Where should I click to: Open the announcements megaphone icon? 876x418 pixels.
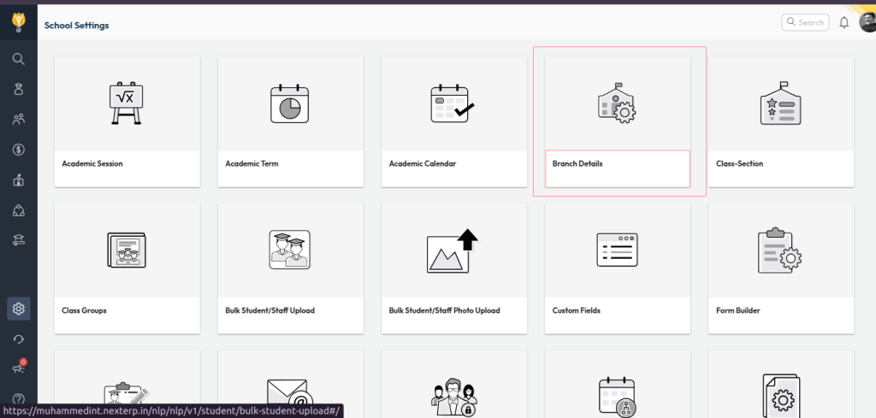pyautogui.click(x=18, y=368)
